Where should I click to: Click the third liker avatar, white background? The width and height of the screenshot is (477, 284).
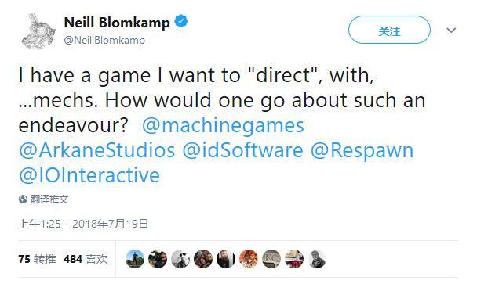coord(180,259)
